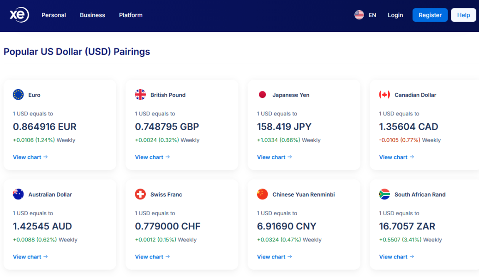
Task: Open the Personal menu
Action: (x=54, y=15)
